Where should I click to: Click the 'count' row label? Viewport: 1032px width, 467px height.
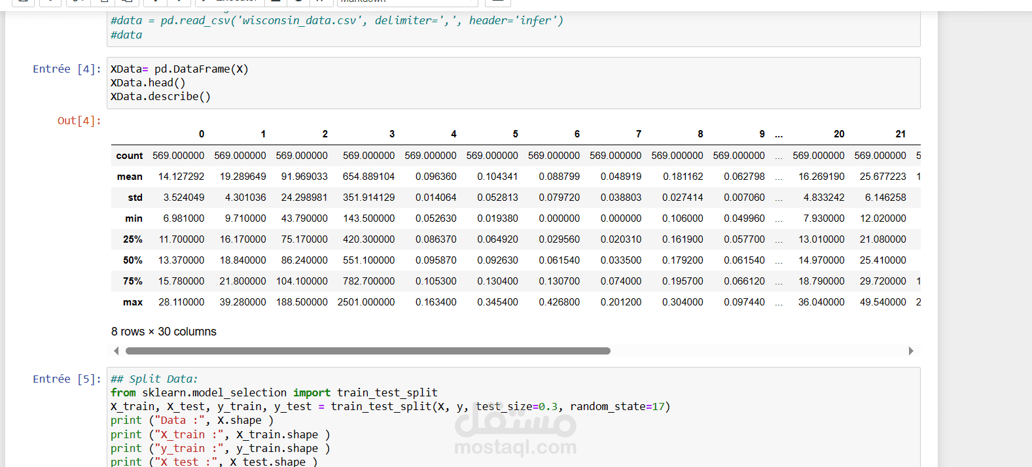pyautogui.click(x=130, y=156)
